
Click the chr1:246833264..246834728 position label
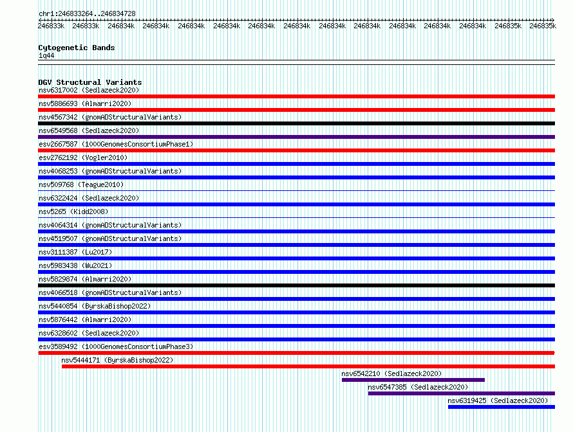[87, 14]
